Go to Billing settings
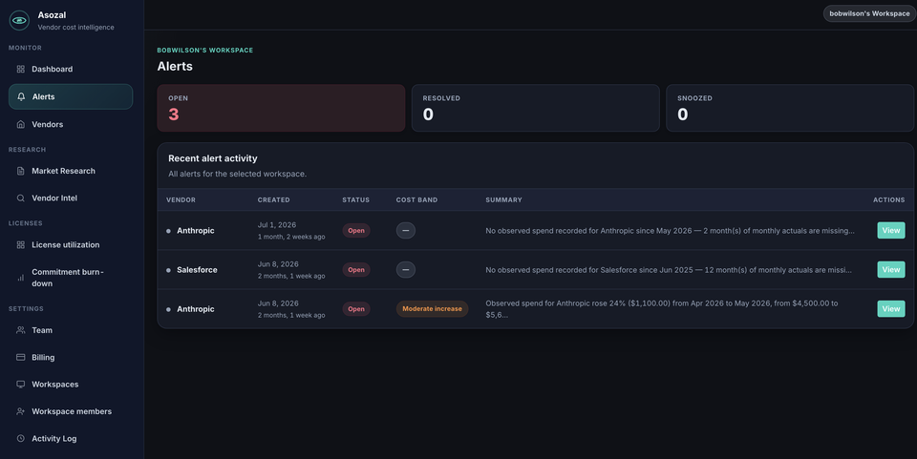917x459 pixels. [71, 358]
